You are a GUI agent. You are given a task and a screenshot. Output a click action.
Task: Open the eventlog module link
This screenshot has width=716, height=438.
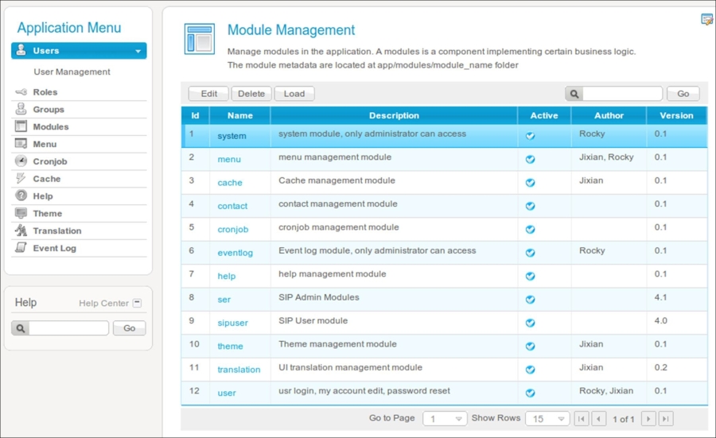[235, 253]
